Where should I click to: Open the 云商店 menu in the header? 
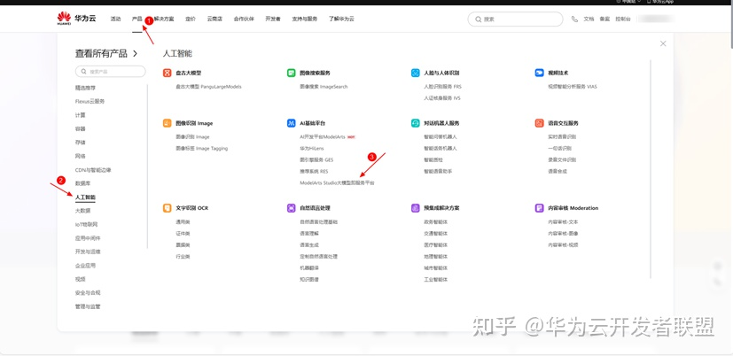pyautogui.click(x=214, y=19)
